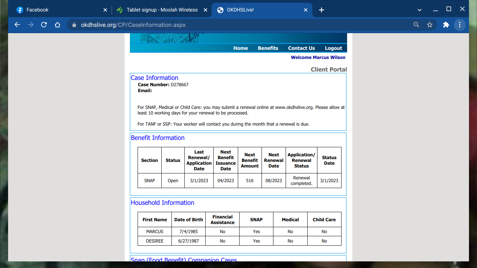The image size is (477, 268).
Task: Click next benefit issuance date 04/2023
Action: pos(226,180)
